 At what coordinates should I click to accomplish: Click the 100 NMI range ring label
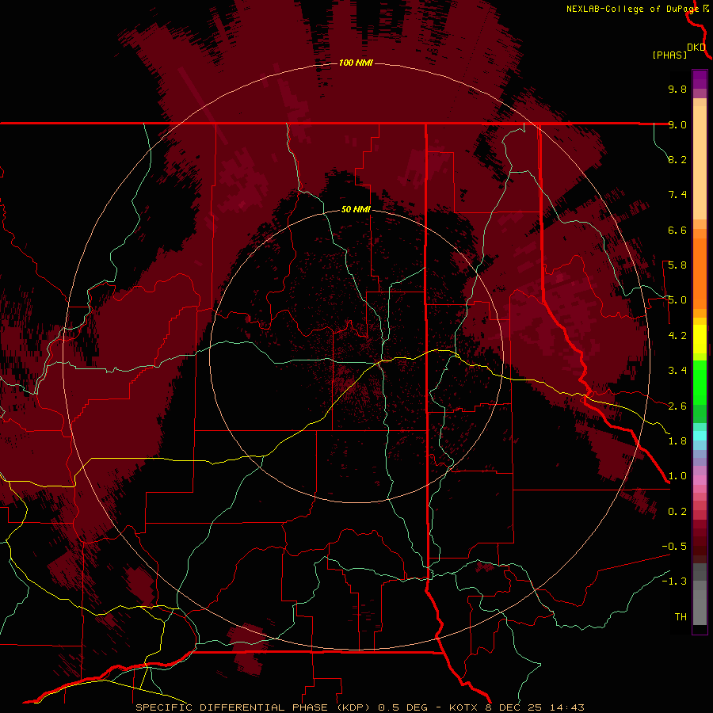point(356,63)
